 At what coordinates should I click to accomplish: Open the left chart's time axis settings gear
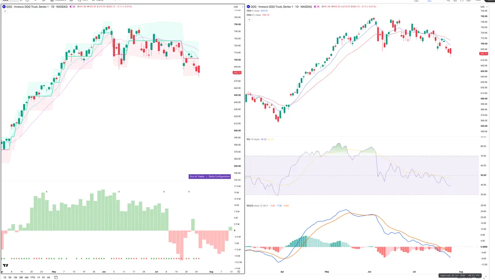tap(238, 272)
